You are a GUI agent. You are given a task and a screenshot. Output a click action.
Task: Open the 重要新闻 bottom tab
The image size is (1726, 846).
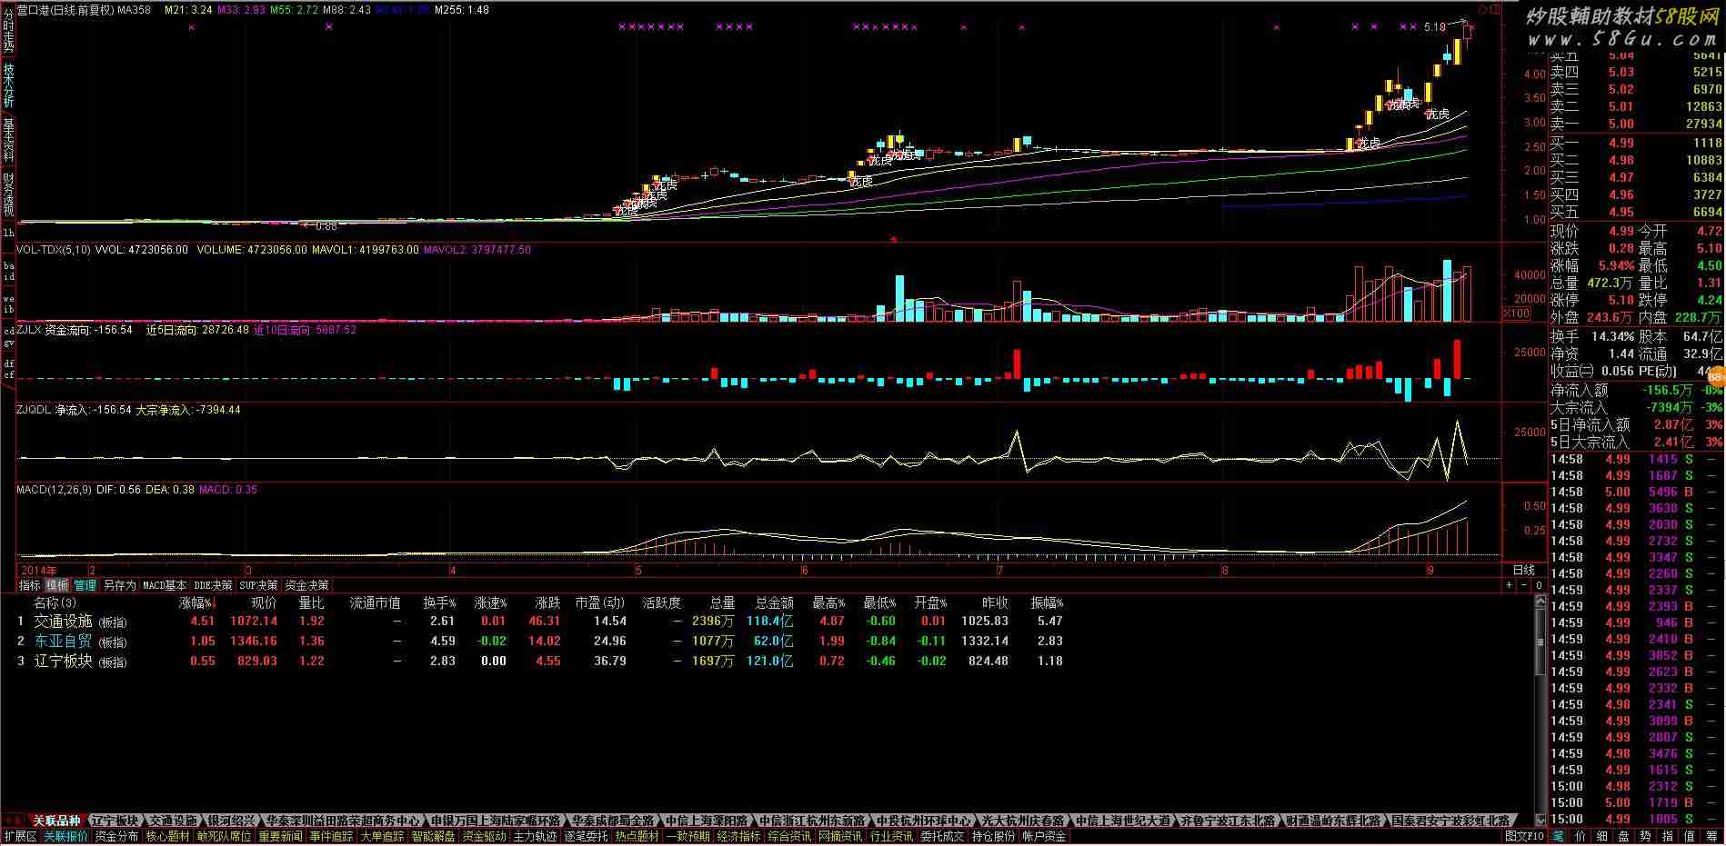pyautogui.click(x=280, y=836)
